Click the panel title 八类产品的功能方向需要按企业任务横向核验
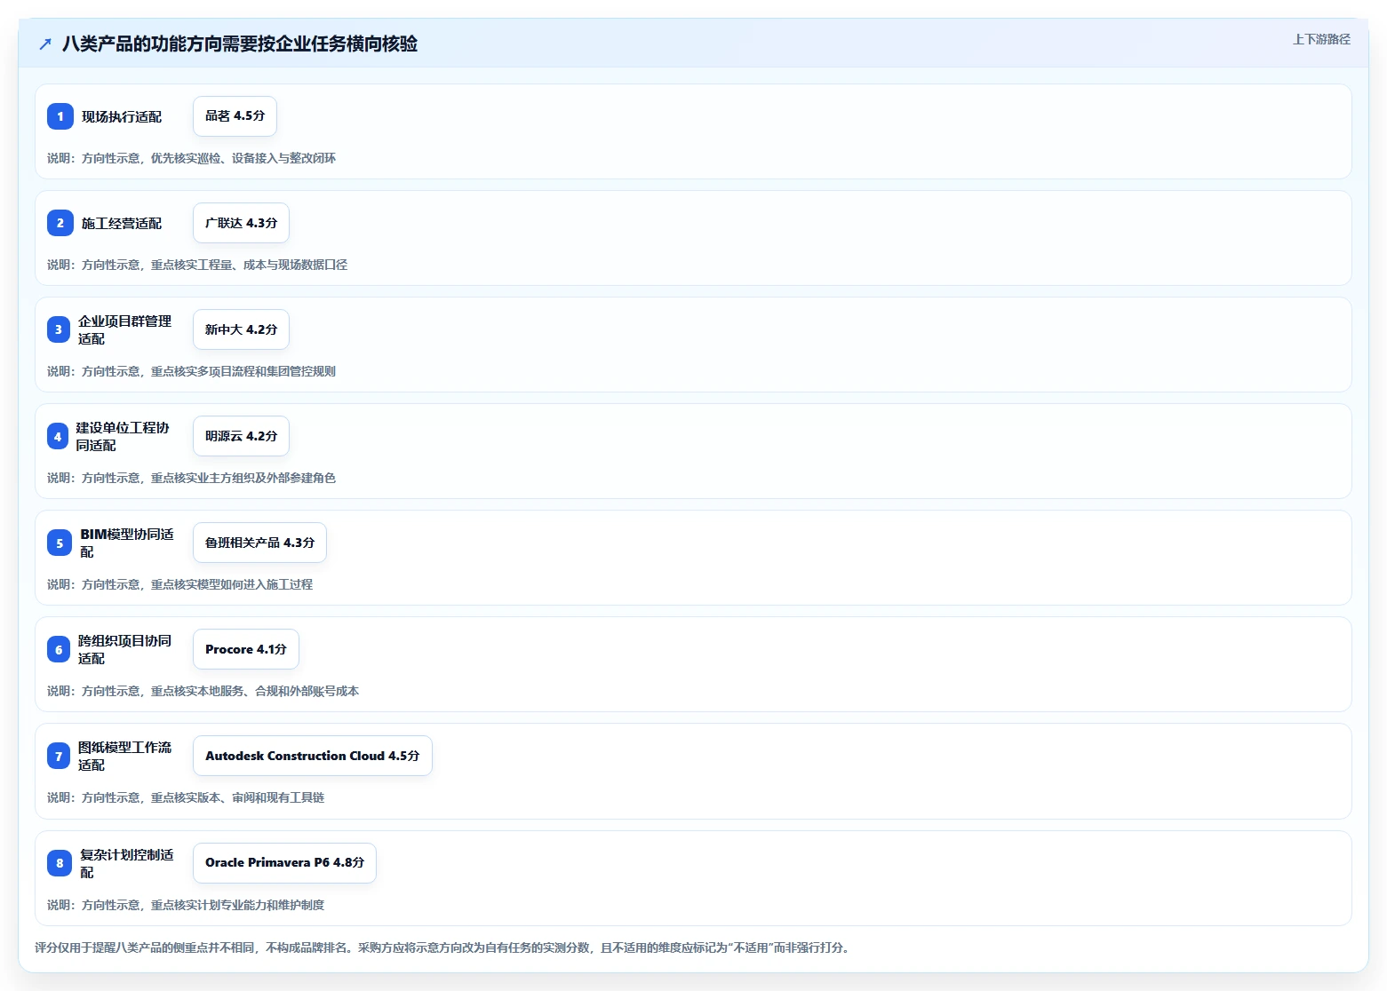Image resolution: width=1387 pixels, height=991 pixels. 240,44
